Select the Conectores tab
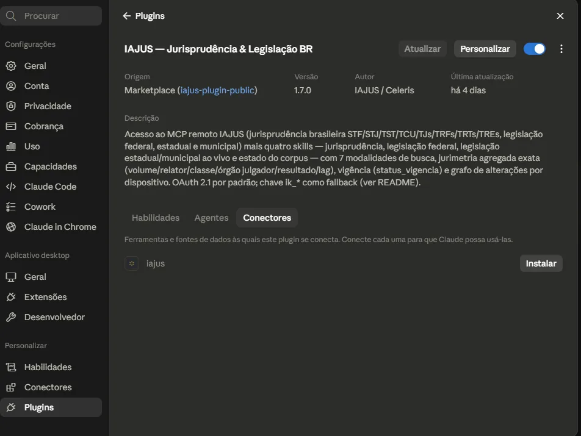 (x=267, y=218)
